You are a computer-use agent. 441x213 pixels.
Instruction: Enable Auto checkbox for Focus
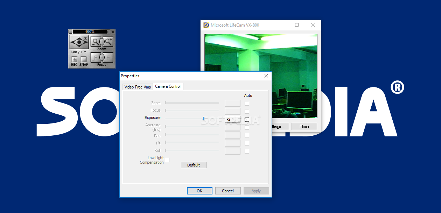[x=247, y=111]
